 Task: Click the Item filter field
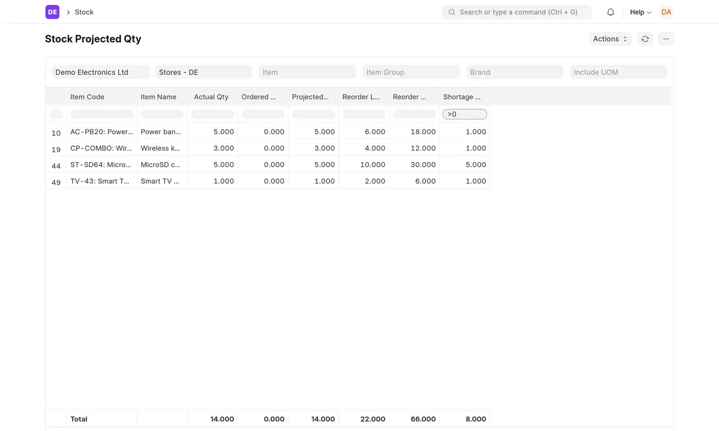pos(307,72)
